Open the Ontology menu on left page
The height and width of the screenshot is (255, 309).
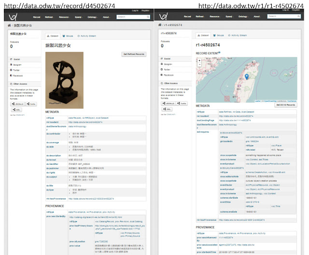[x=92, y=17]
